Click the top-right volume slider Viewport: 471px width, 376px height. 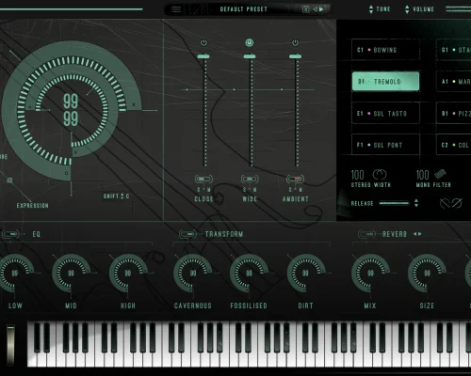458,9
